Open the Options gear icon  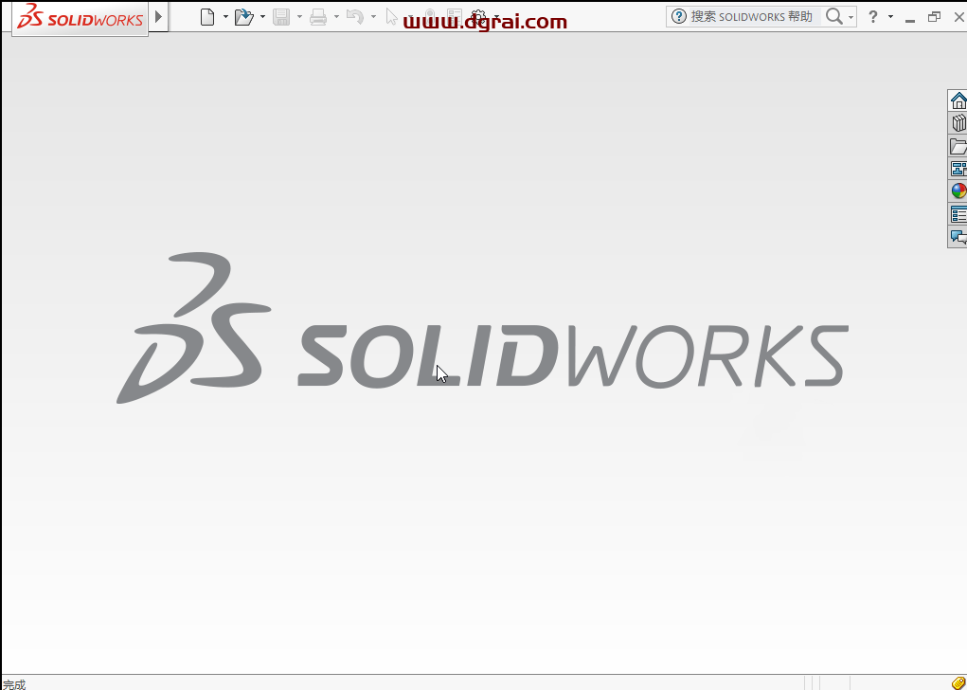(478, 17)
